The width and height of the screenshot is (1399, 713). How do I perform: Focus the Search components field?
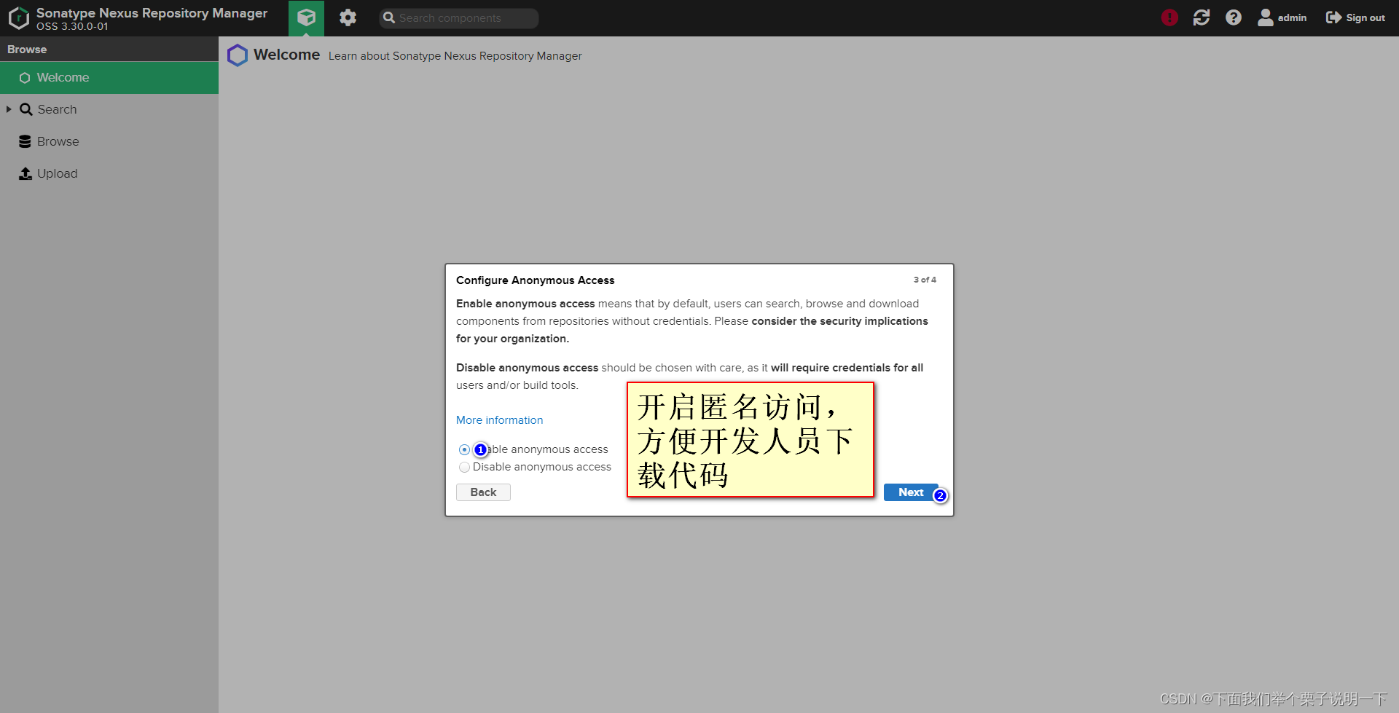pyautogui.click(x=459, y=18)
